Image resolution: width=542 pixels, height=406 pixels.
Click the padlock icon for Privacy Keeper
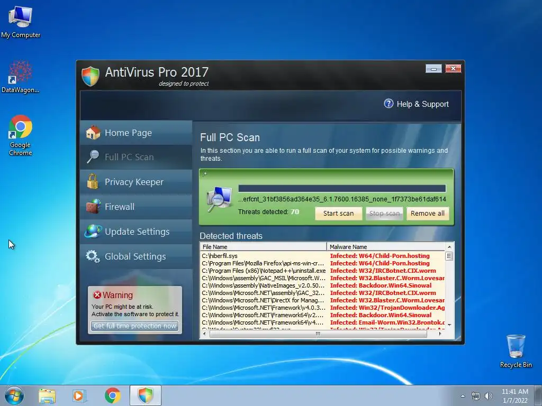point(93,181)
